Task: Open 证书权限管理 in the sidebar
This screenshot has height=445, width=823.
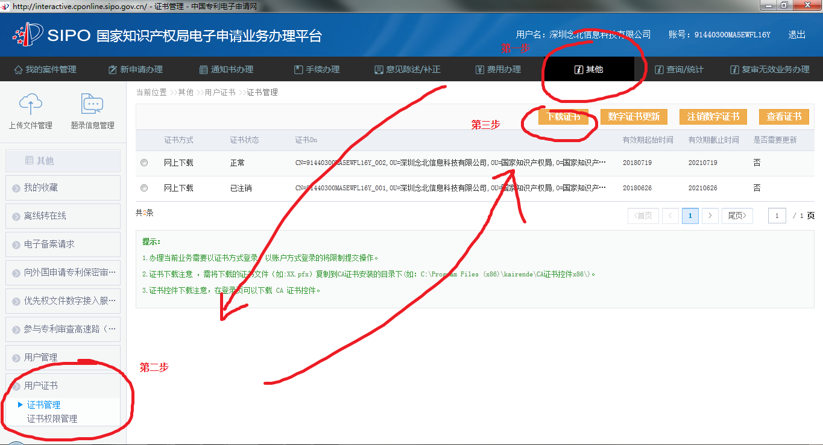Action: (x=52, y=419)
